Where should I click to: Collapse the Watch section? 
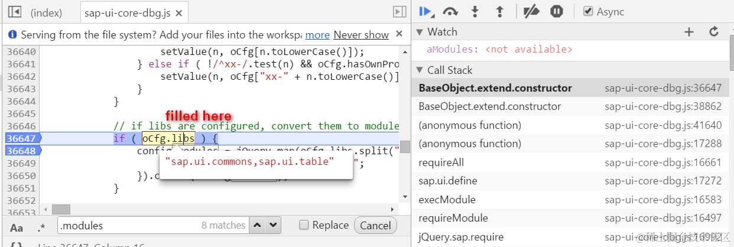420,32
